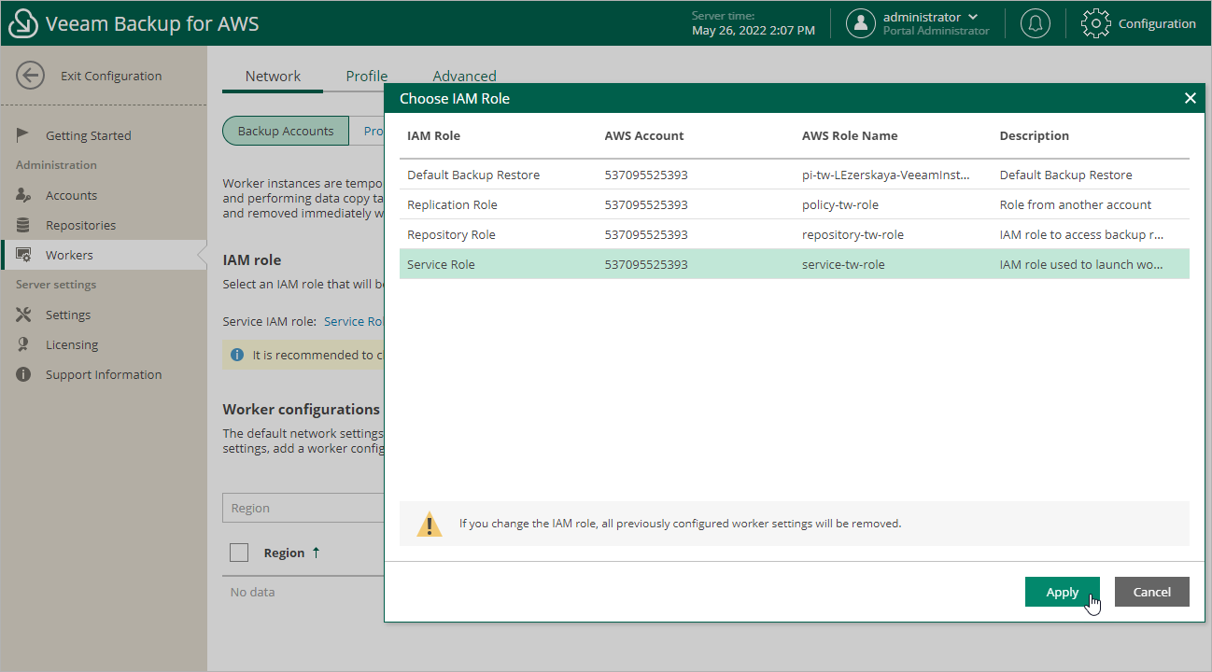This screenshot has height=672, width=1212.
Task: Click the administrator user avatar icon
Action: [860, 23]
